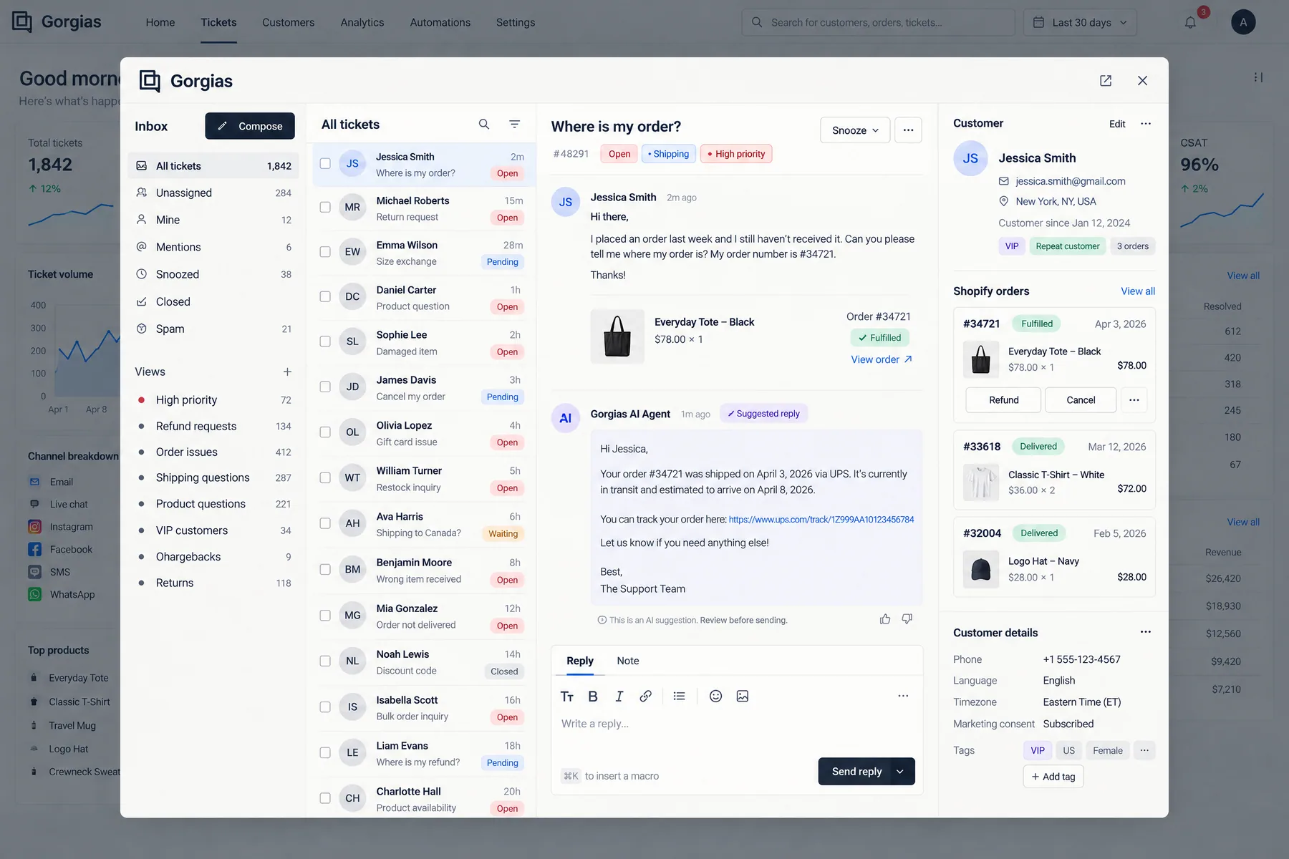This screenshot has width=1289, height=859.
Task: Open ticket more options next to Snooze
Action: point(908,130)
